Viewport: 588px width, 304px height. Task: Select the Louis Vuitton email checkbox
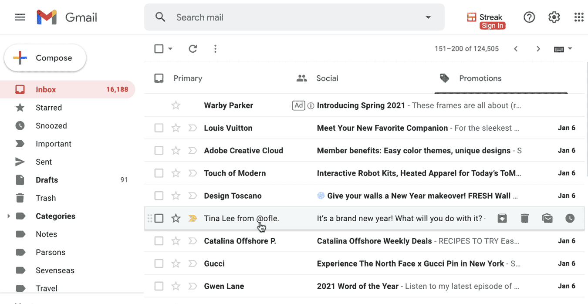pos(159,128)
